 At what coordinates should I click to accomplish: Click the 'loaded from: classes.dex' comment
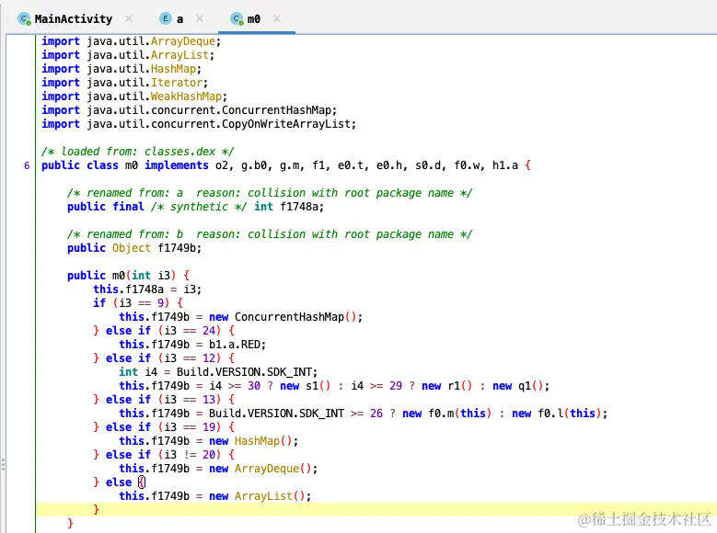[x=138, y=152]
